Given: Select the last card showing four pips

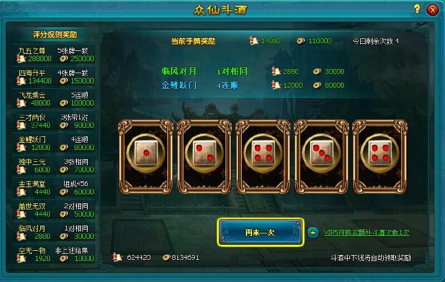Looking at the screenshot, I should pyautogui.click(x=380, y=157).
